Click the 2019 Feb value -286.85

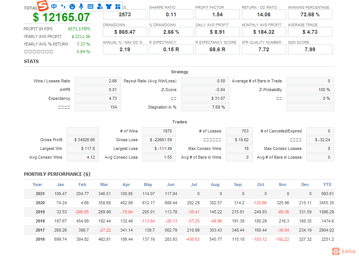(x=82, y=212)
